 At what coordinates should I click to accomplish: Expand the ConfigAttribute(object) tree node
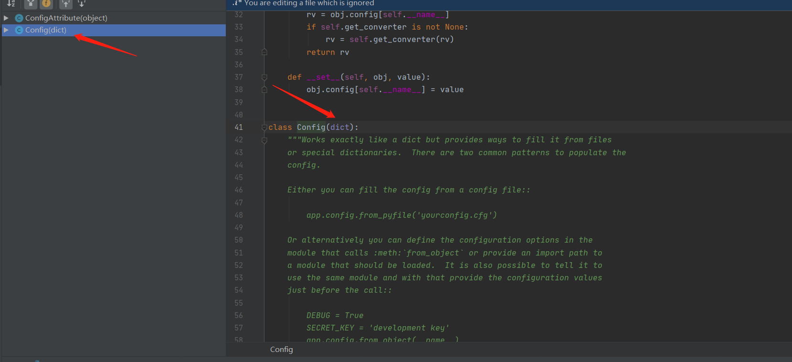(x=6, y=18)
